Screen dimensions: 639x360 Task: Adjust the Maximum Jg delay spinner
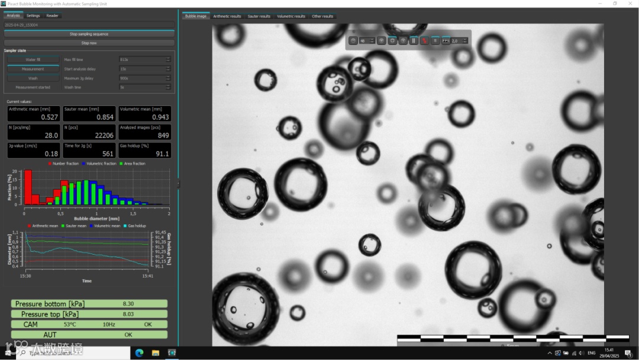(x=168, y=78)
